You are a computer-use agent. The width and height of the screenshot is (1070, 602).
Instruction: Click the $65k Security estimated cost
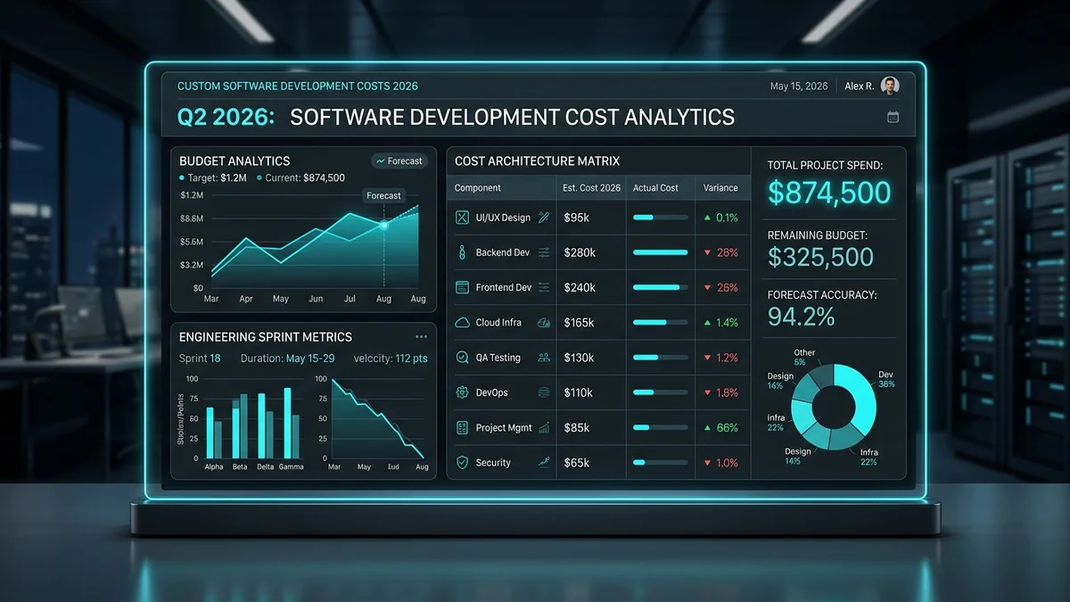click(x=577, y=463)
